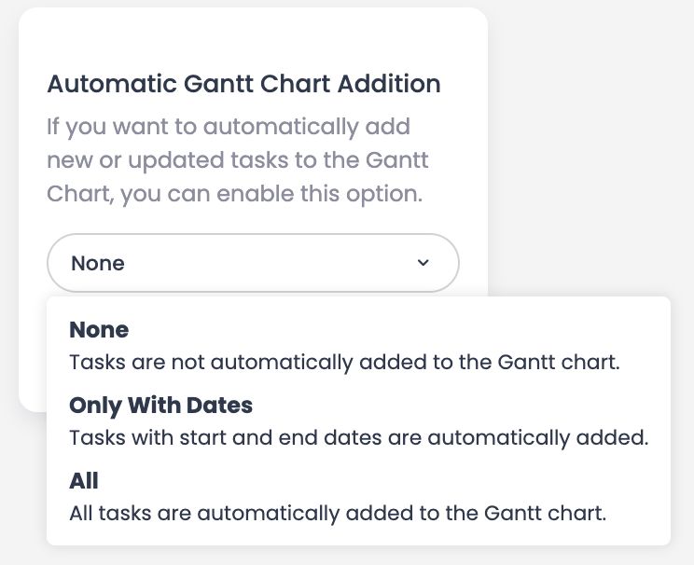Click "All tasks are automatically added" description
Viewport: 694px width, 565px height.
click(x=338, y=512)
